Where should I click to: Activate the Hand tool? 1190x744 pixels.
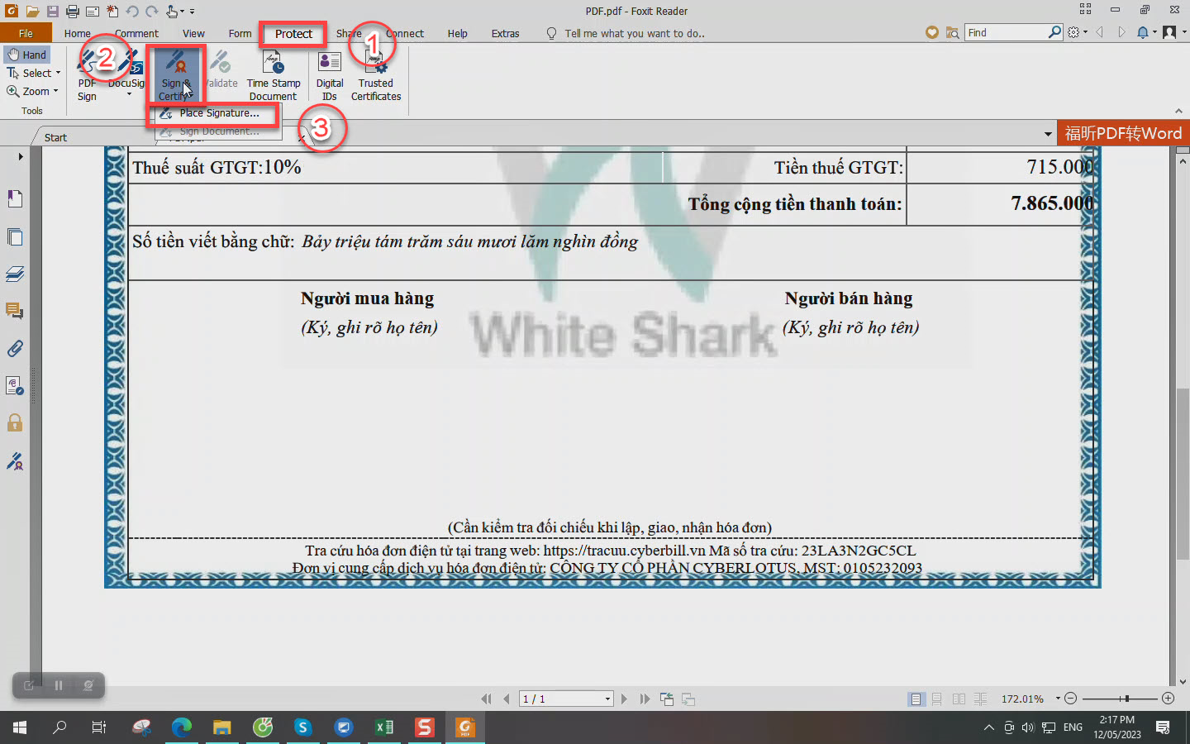[27, 55]
